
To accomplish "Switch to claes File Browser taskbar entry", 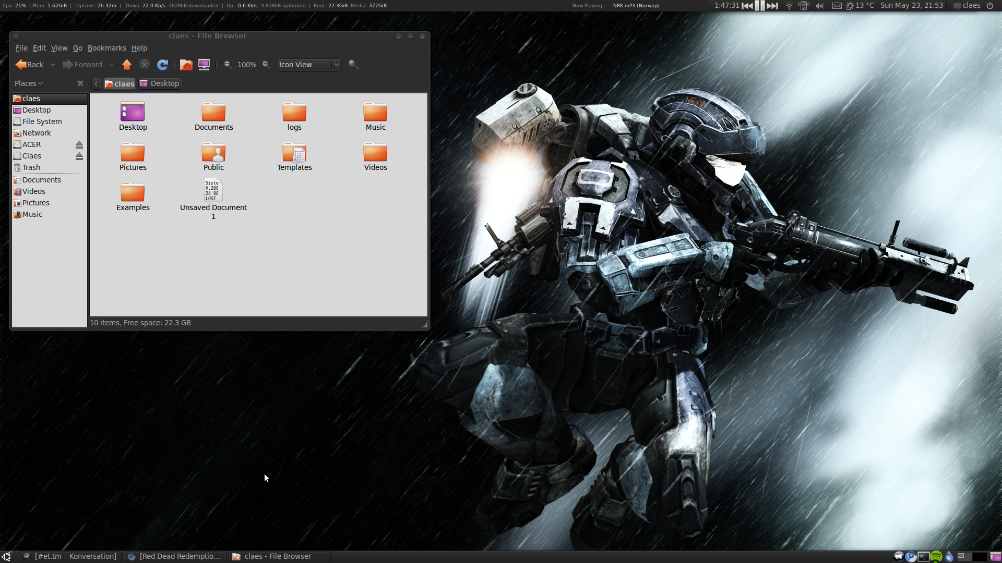I will [280, 557].
